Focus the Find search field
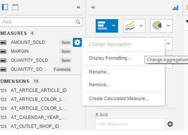188x135 pixels. 41,22
